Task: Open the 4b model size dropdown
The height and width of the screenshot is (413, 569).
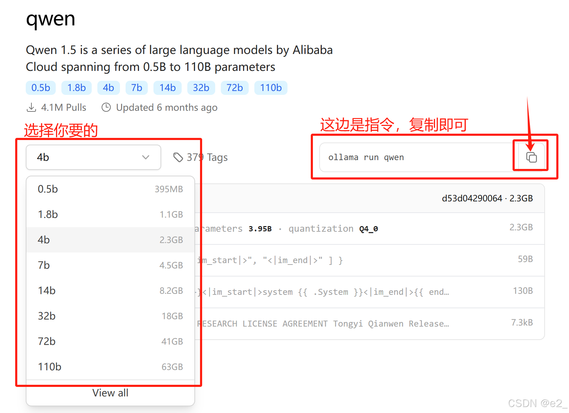Action: (x=93, y=157)
